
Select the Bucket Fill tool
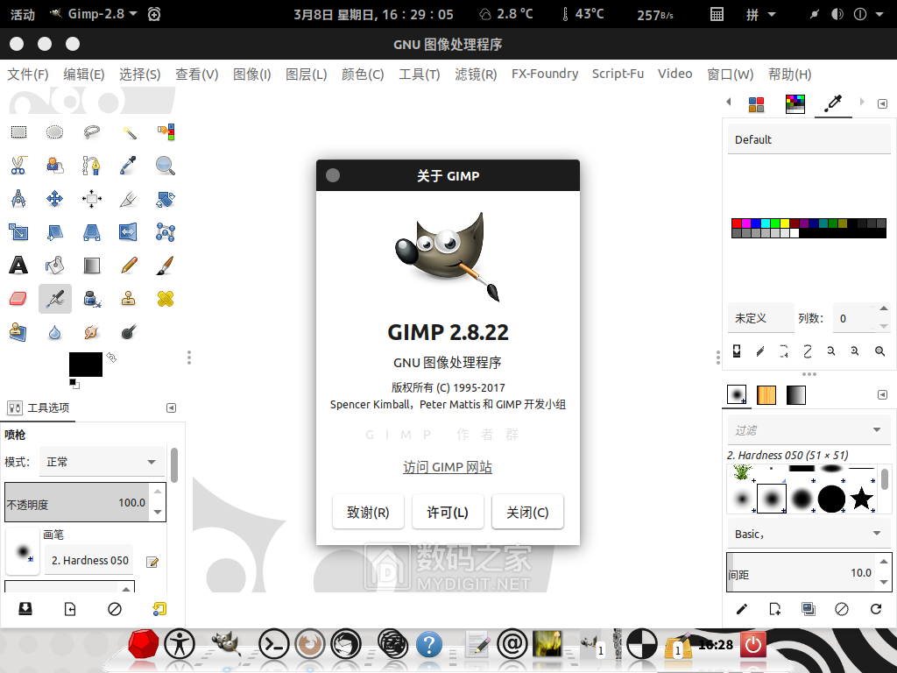coord(55,265)
